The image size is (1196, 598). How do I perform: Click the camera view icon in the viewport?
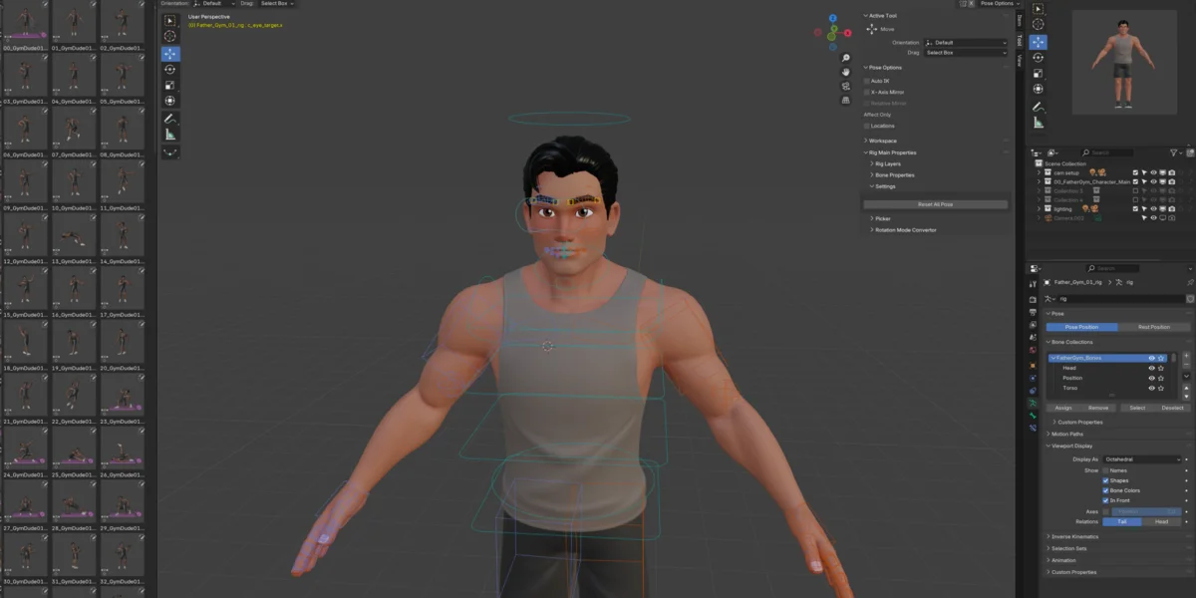tap(845, 86)
